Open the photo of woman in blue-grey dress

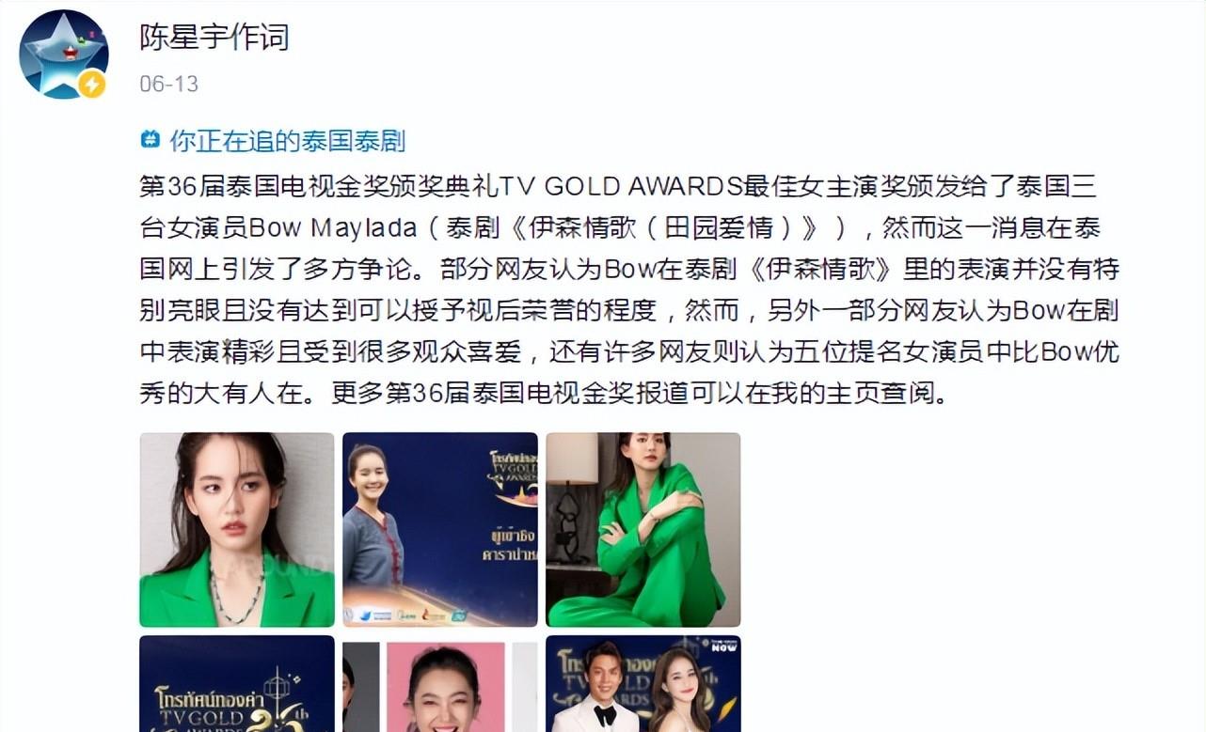click(440, 529)
